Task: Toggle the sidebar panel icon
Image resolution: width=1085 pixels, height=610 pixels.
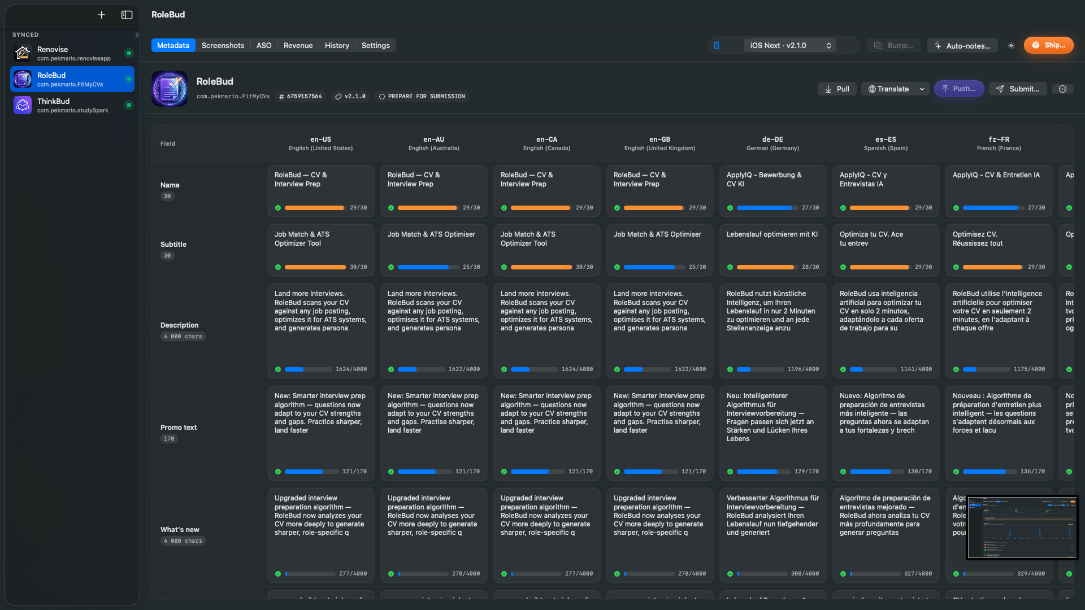Action: pos(127,15)
